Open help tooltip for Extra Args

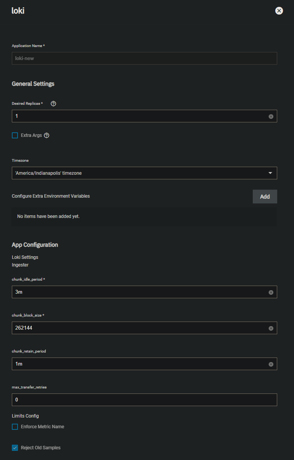pyautogui.click(x=47, y=135)
